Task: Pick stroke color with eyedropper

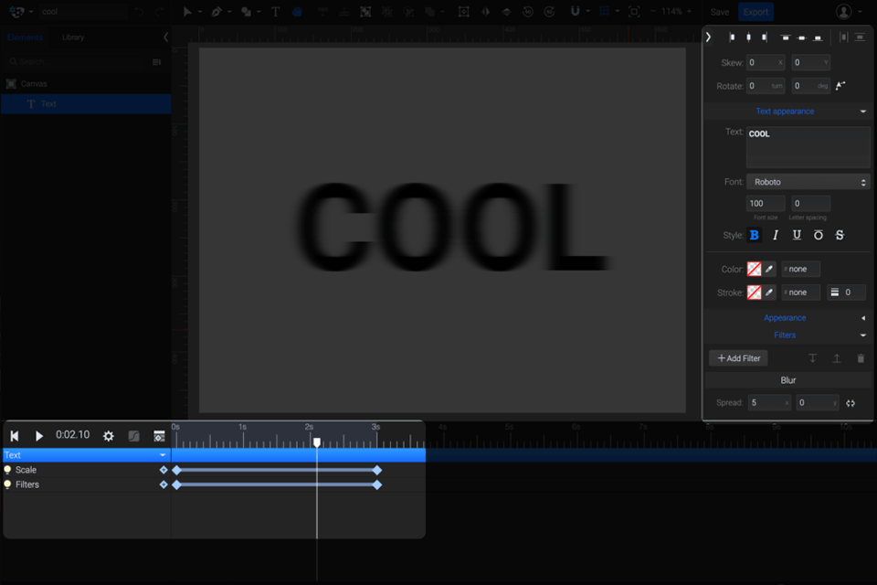Action: [769, 292]
